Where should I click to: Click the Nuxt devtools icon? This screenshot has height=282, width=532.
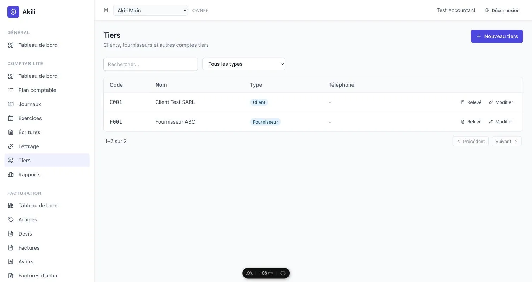click(249, 273)
